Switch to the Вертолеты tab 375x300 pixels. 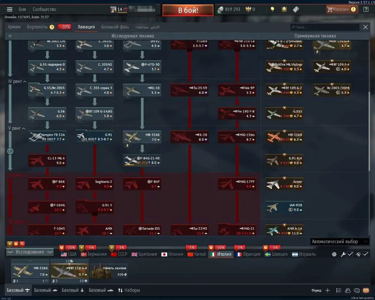point(37,27)
